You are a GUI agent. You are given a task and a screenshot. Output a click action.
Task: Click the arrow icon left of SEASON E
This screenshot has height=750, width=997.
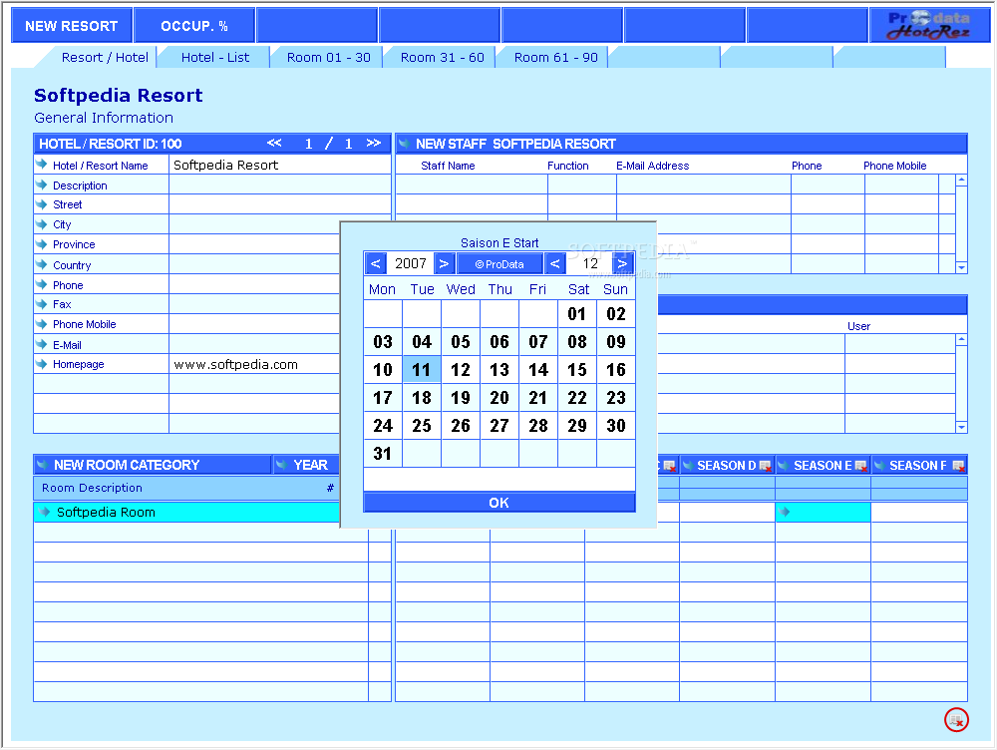coord(784,465)
